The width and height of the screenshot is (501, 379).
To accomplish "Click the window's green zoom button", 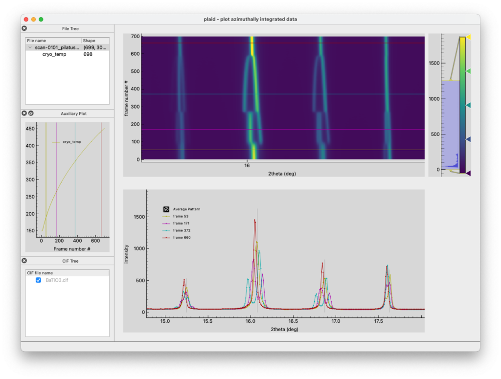I will (x=41, y=19).
